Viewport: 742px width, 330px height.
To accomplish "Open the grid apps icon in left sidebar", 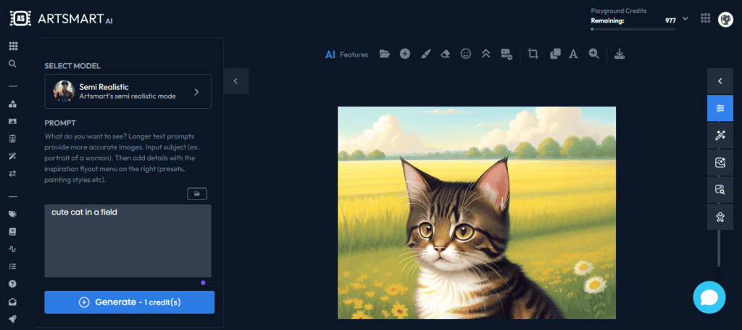I will click(x=13, y=46).
